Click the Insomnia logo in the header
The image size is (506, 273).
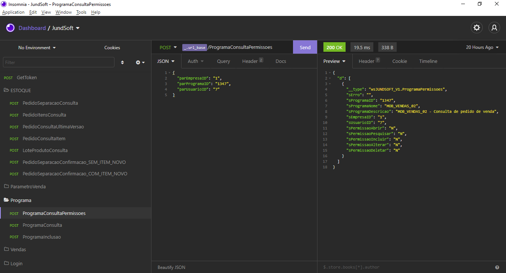(x=10, y=28)
